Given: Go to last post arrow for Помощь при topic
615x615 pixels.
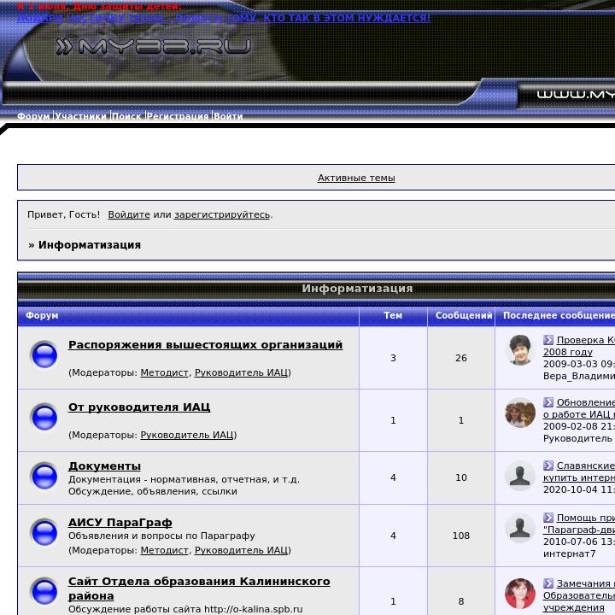Looking at the screenshot, I should (548, 518).
